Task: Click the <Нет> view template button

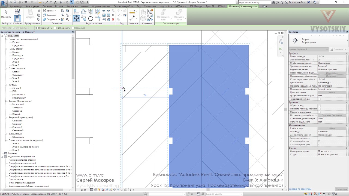Action: (x=332, y=128)
